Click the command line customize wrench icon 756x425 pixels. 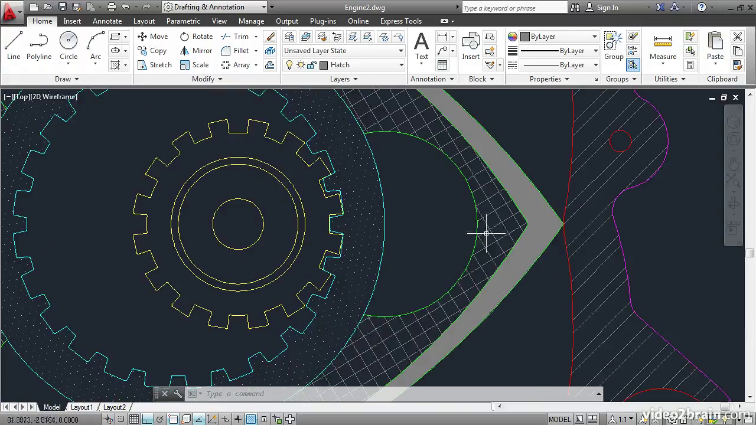click(x=178, y=394)
